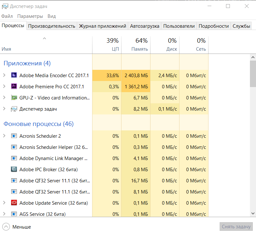The width and height of the screenshot is (256, 234).
Task: Click the scrollbar down arrow
Action: tap(253, 213)
